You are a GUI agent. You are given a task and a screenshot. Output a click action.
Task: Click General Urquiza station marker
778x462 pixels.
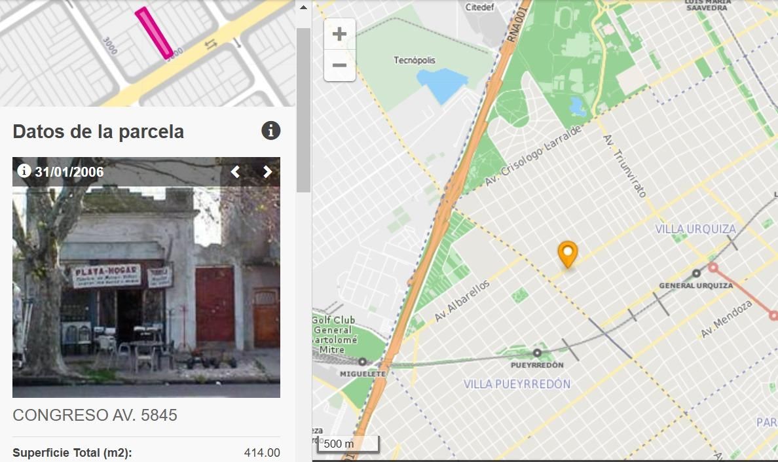point(697,273)
